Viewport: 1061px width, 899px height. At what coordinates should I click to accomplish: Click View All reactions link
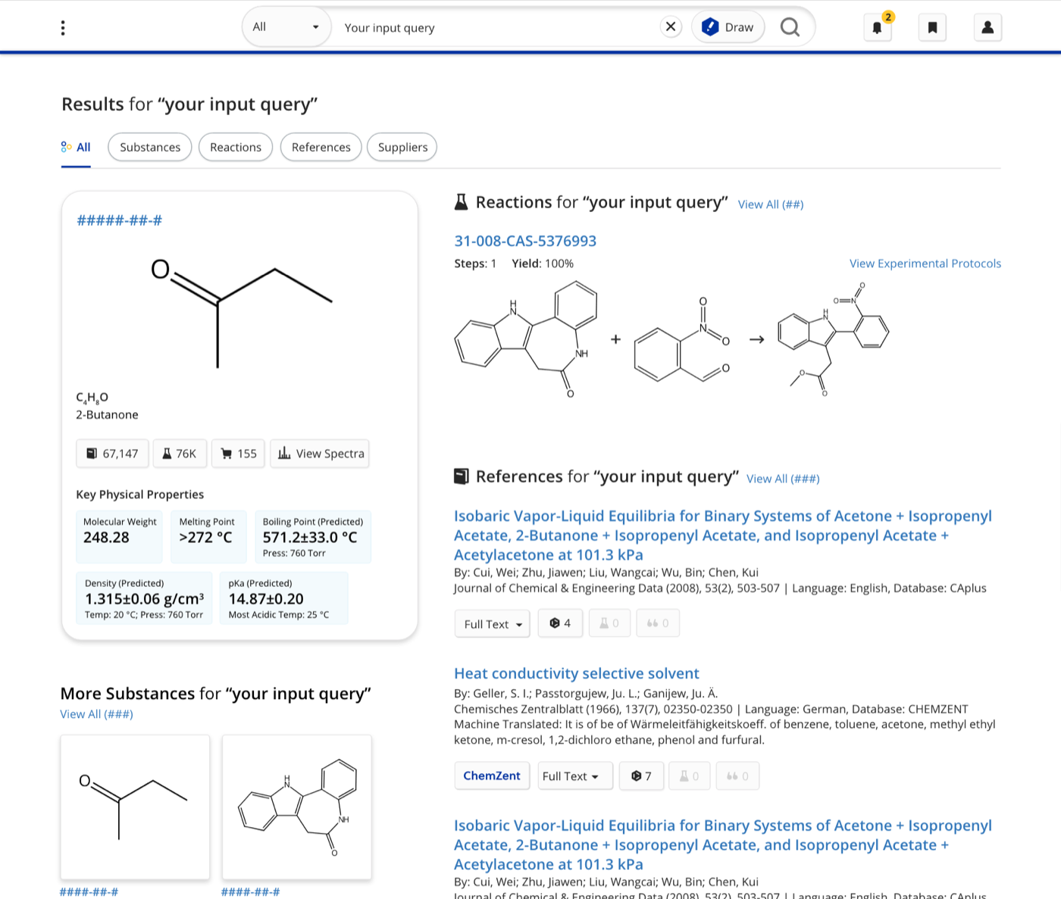point(771,204)
